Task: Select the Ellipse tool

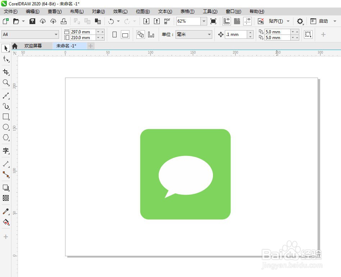Action: tap(6, 127)
